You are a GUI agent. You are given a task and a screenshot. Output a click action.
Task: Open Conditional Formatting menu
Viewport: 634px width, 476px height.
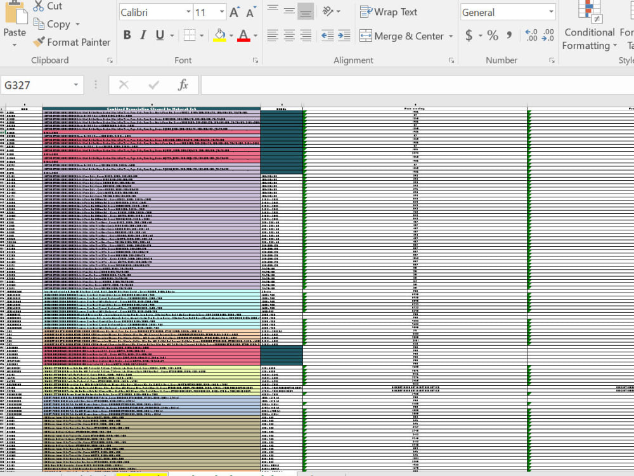click(x=590, y=26)
